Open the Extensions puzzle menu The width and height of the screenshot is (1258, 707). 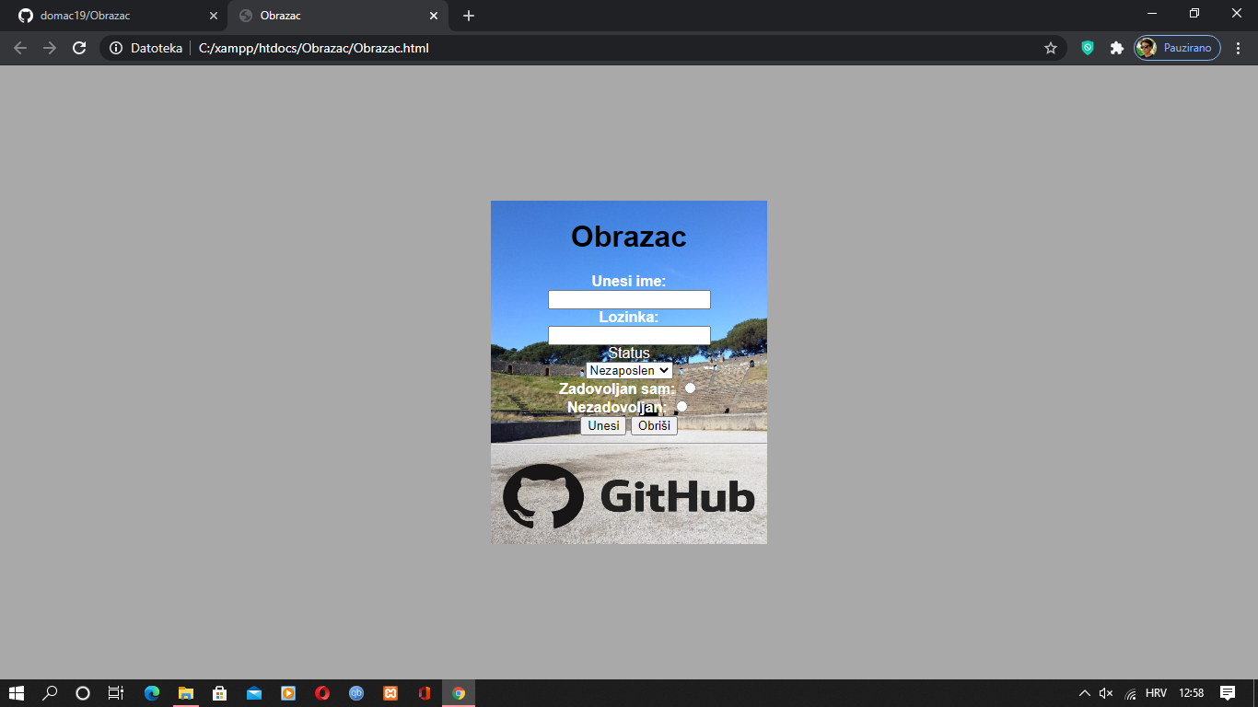click(1117, 48)
